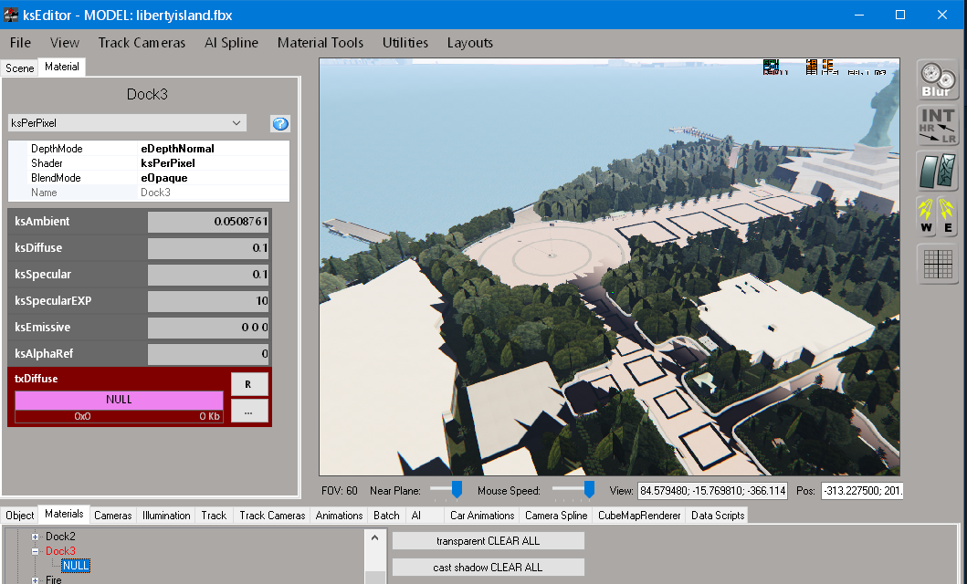Screen dimensions: 967x584
Task: Click the transparent CLEAR ALL button
Action: 489,541
